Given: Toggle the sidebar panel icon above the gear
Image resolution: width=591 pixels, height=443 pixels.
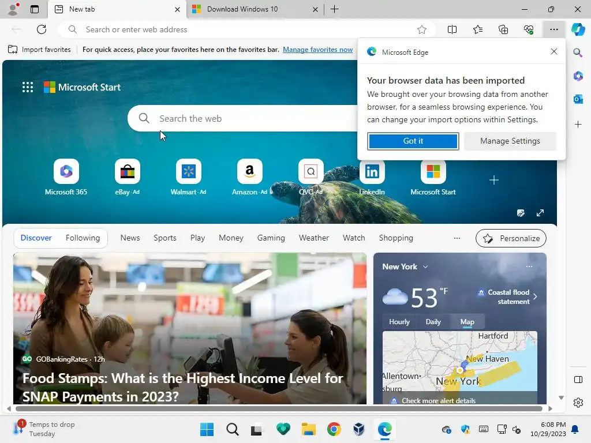Looking at the screenshot, I should (x=578, y=380).
